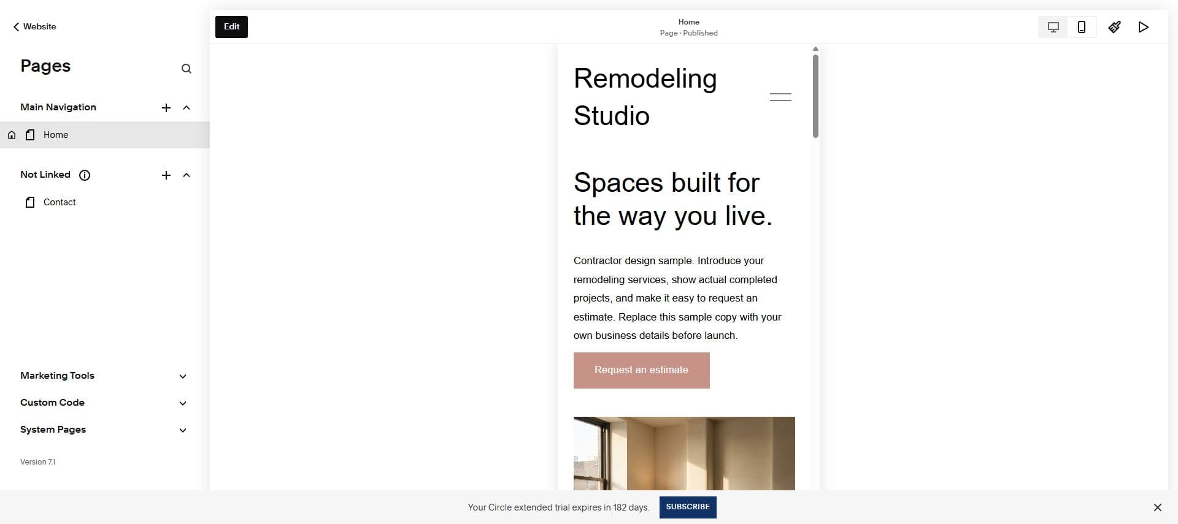Image resolution: width=1178 pixels, height=524 pixels.
Task: Open the hamburger menu in the preview
Action: [x=780, y=97]
